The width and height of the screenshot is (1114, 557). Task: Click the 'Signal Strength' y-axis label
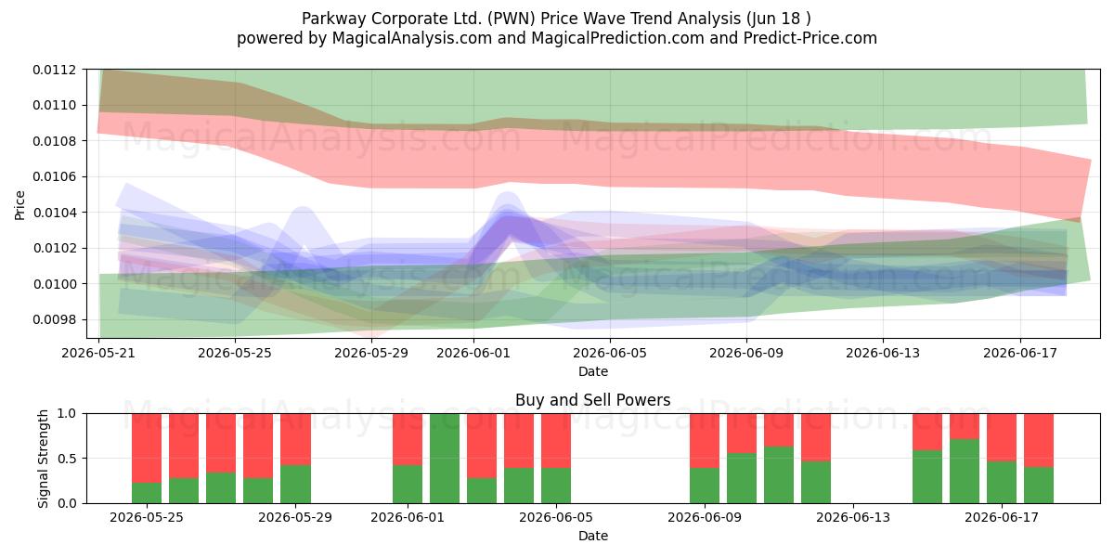click(43, 458)
